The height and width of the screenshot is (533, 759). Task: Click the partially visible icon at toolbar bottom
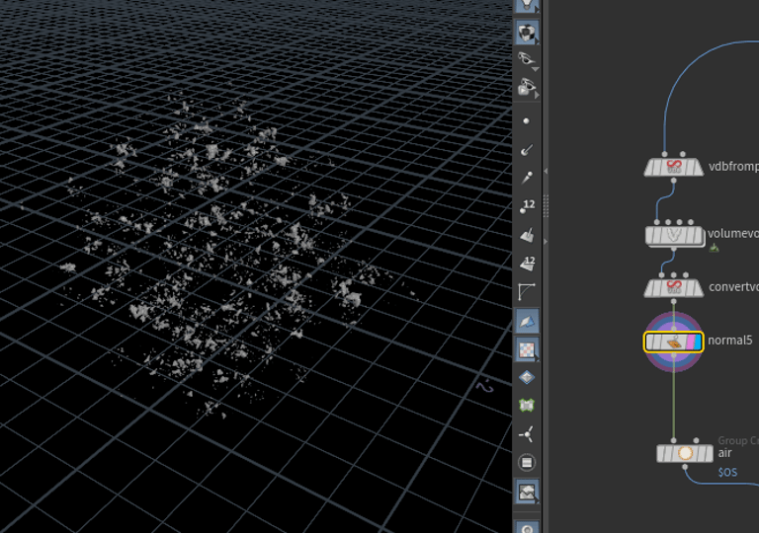(x=527, y=528)
